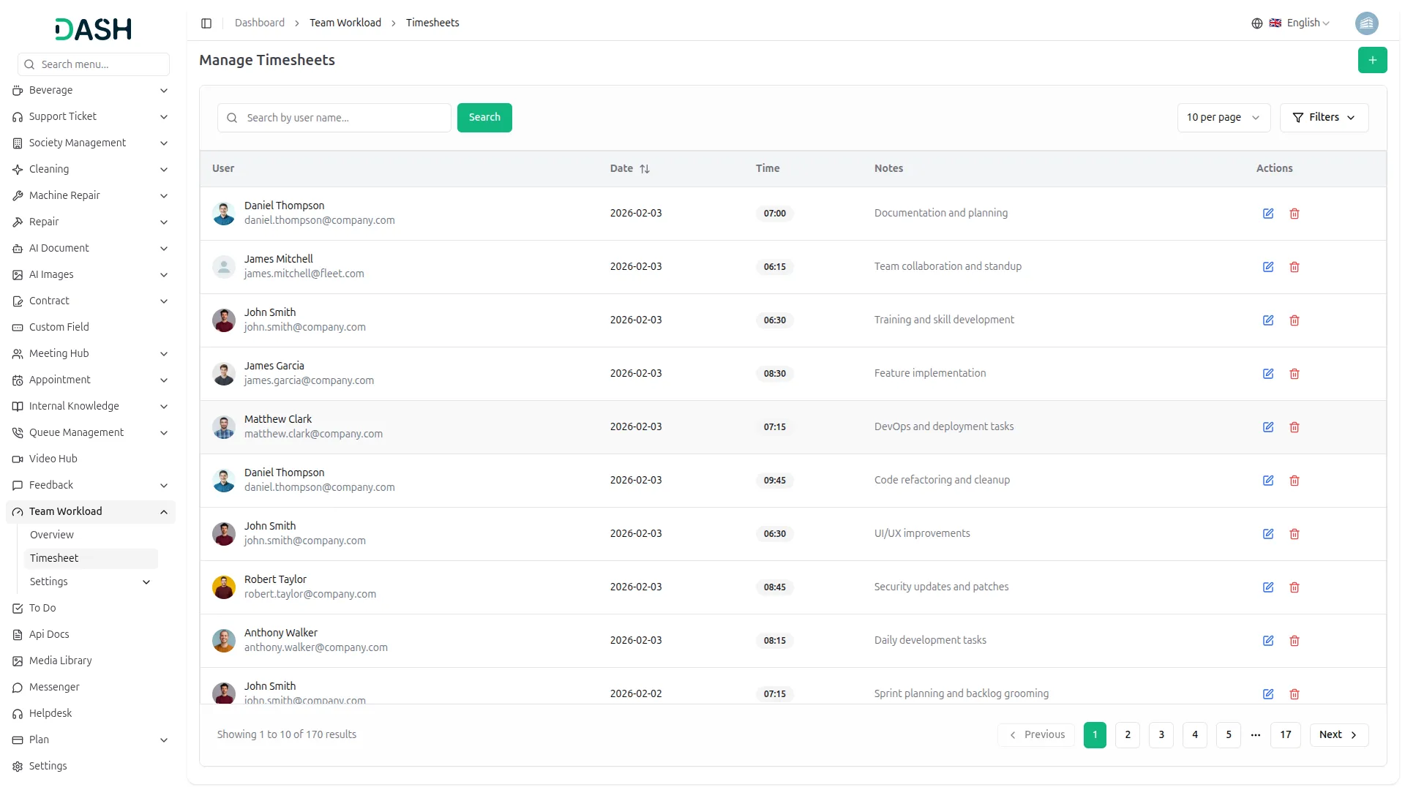Click the green Search button
Screen dimensions: 1405x790
(484, 118)
